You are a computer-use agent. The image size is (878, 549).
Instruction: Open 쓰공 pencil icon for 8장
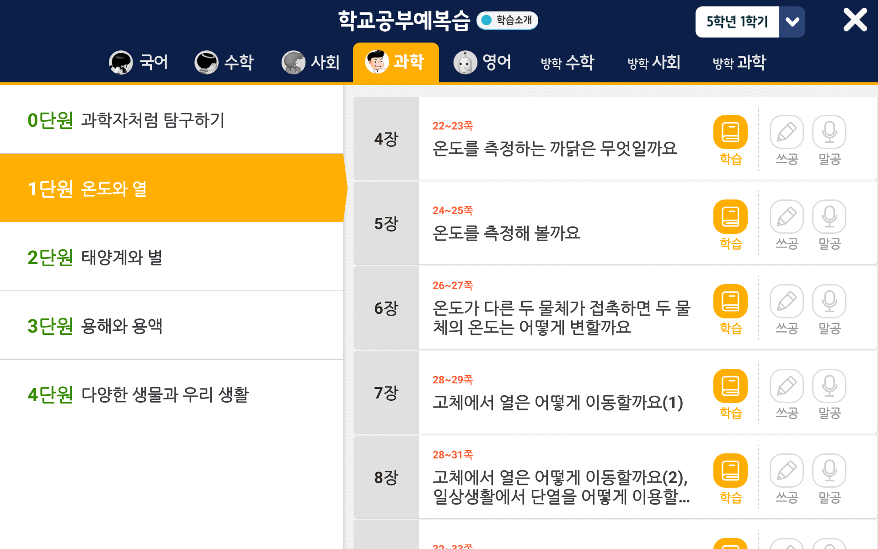coord(787,470)
